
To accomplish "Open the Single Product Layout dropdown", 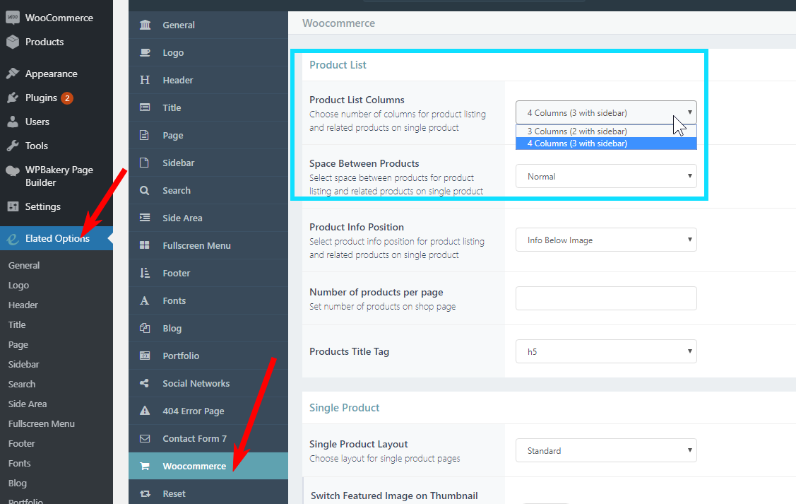I will 606,450.
